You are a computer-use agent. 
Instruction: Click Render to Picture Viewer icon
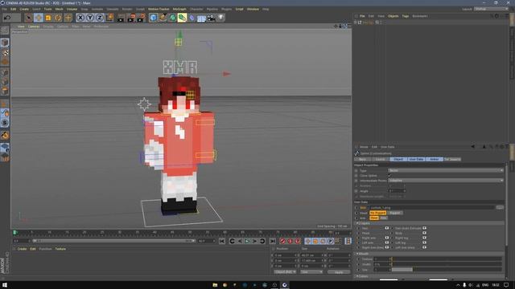[x=131, y=18]
